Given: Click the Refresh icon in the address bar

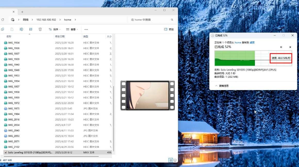Looking at the screenshot, I should (x=3, y=20).
